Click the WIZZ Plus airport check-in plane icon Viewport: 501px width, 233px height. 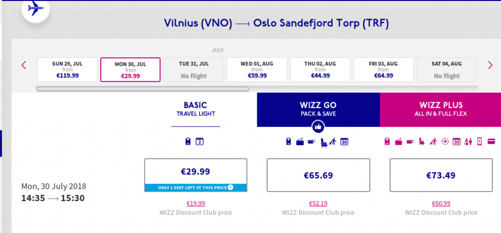point(445,141)
